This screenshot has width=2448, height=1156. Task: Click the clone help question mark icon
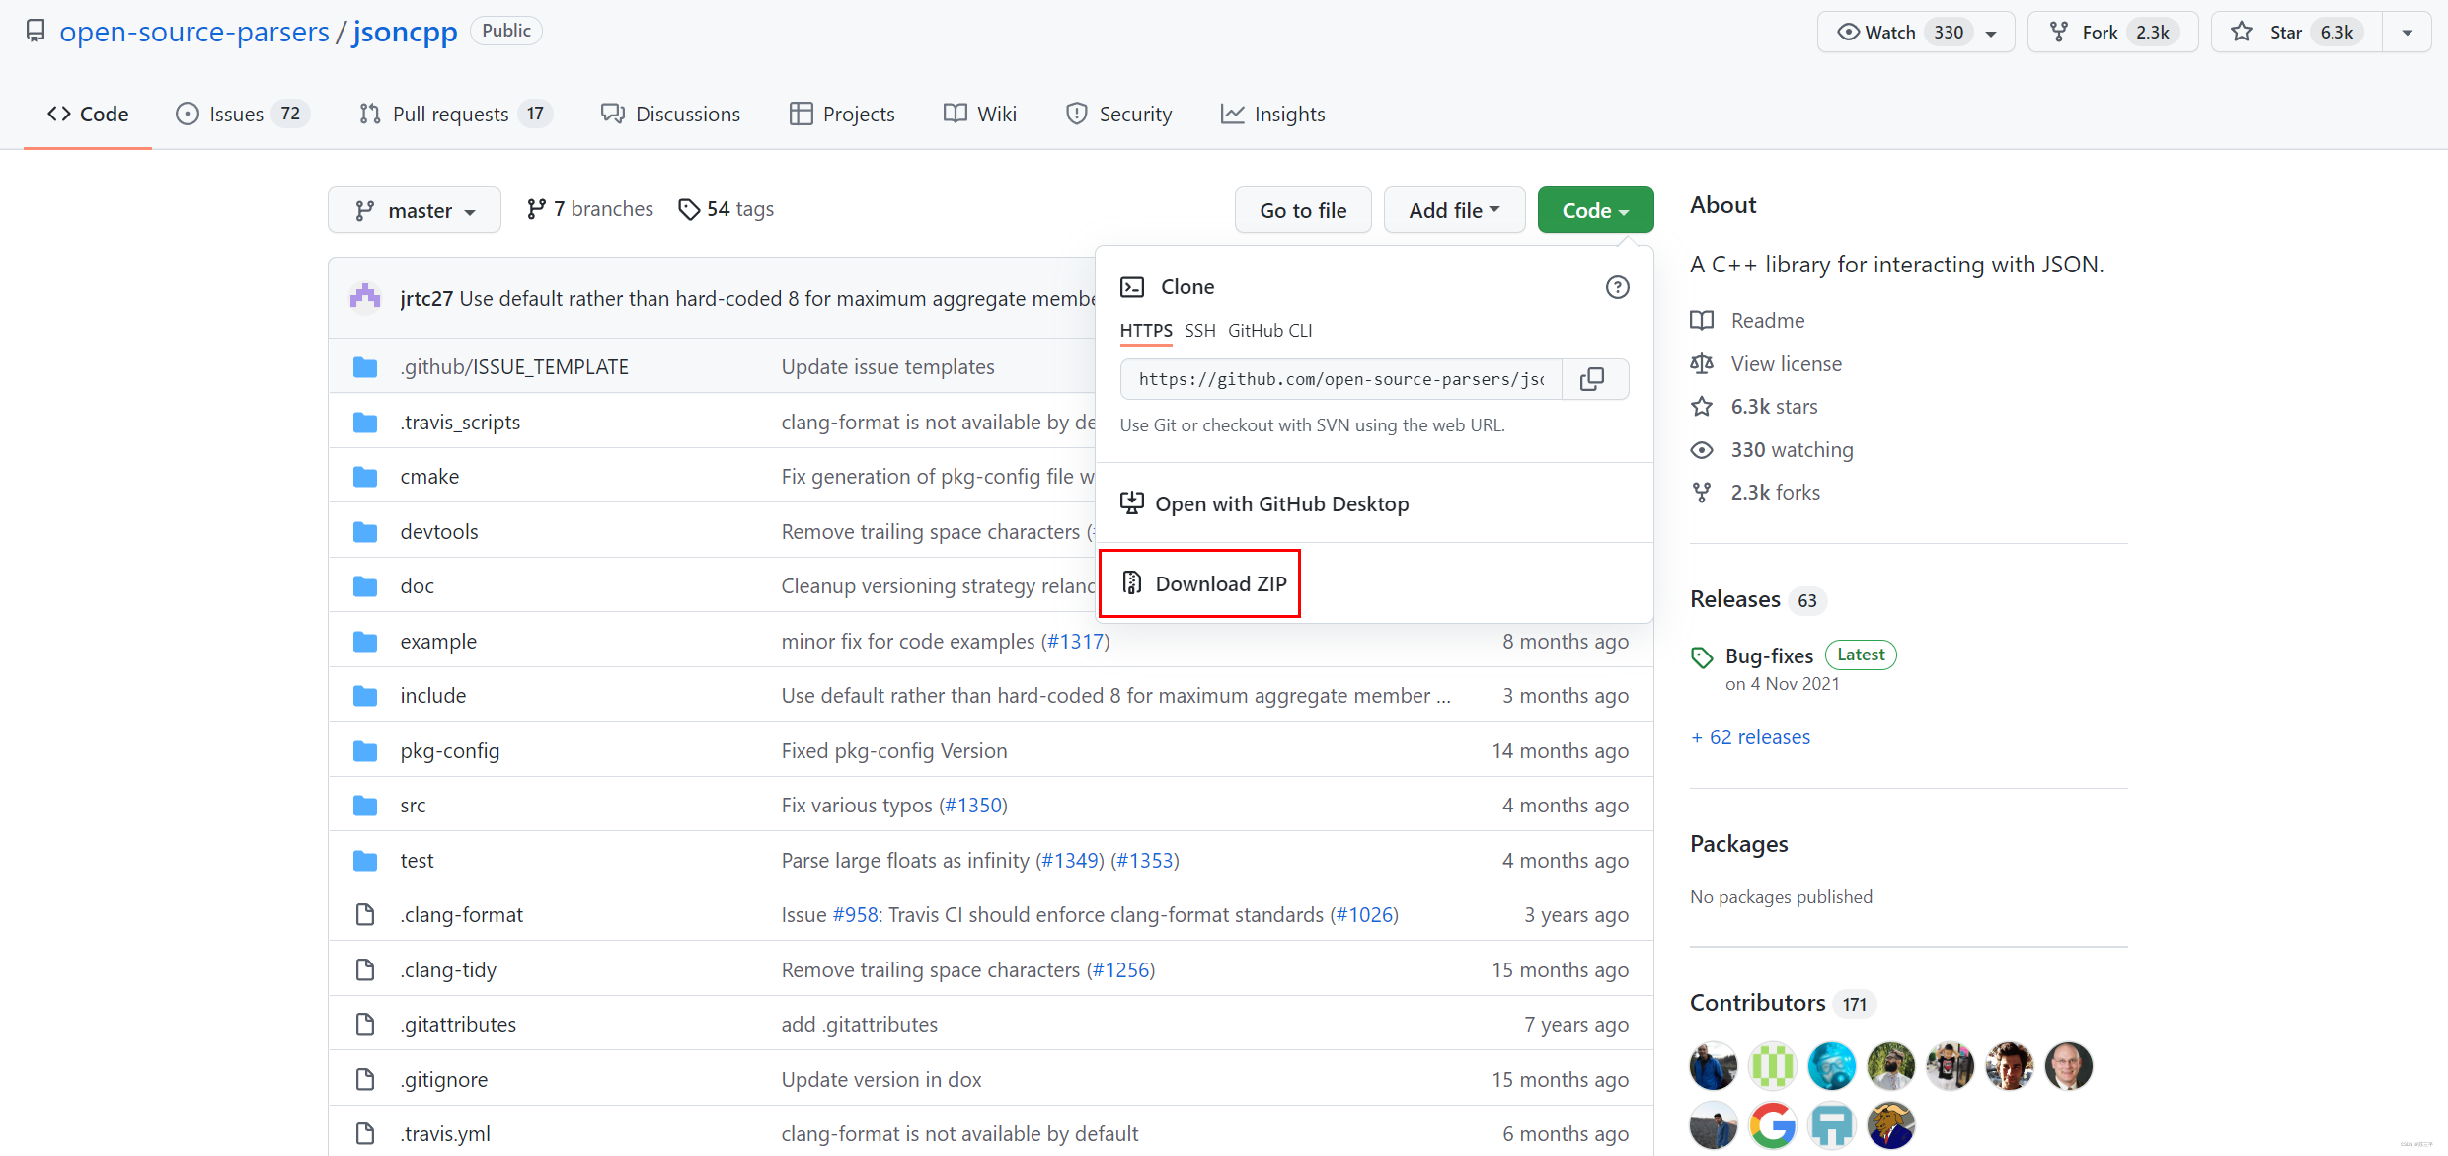click(x=1617, y=287)
